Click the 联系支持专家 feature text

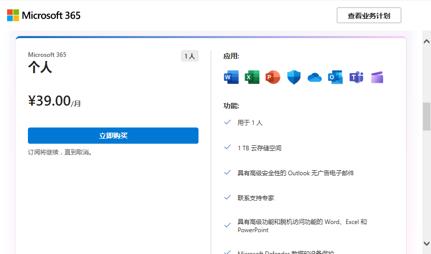(256, 198)
